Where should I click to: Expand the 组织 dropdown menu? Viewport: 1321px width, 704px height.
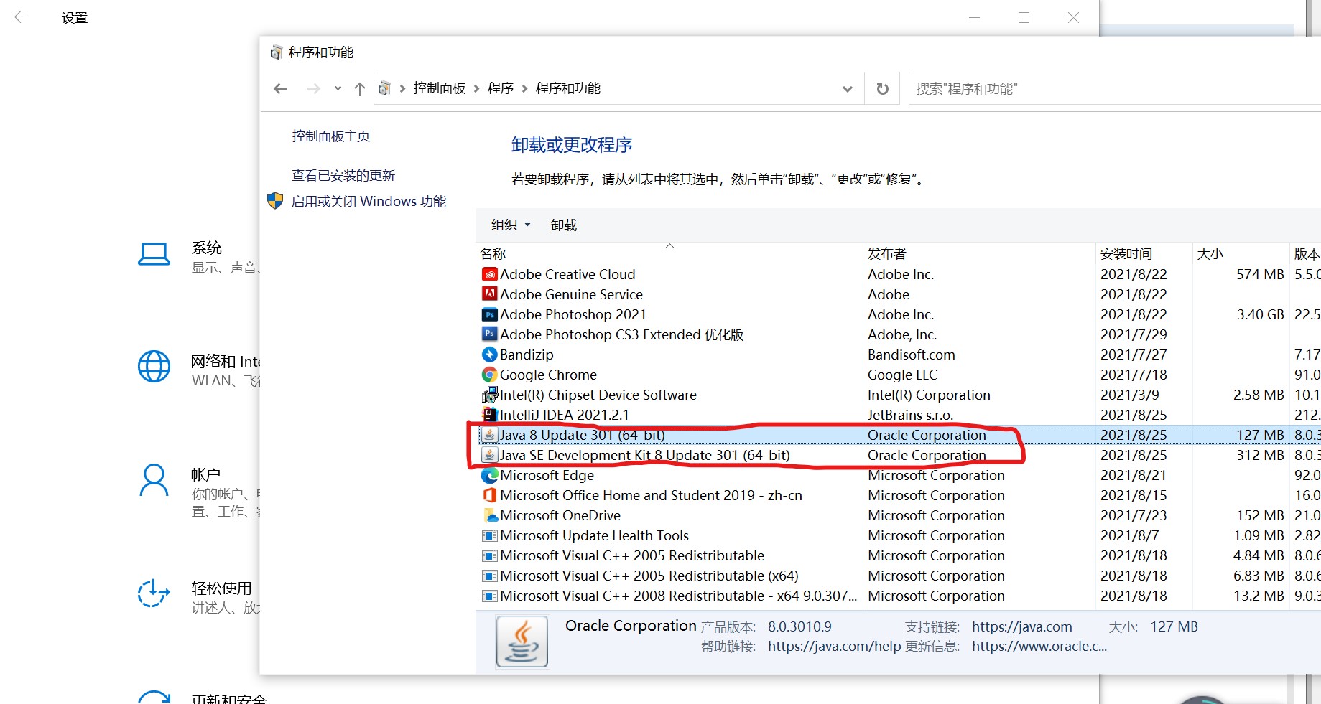click(511, 225)
